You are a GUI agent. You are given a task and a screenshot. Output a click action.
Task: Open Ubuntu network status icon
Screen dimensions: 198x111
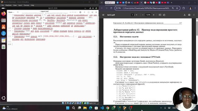click(90, 8)
